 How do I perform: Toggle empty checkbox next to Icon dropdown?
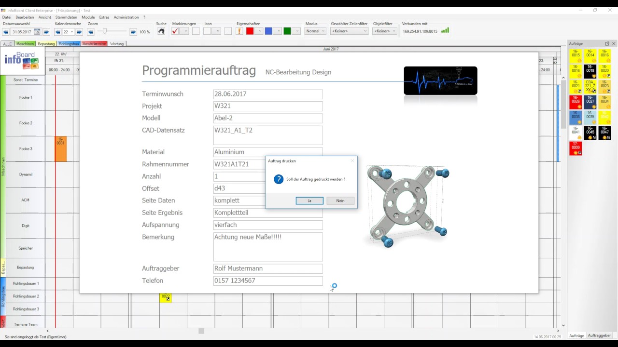point(228,31)
